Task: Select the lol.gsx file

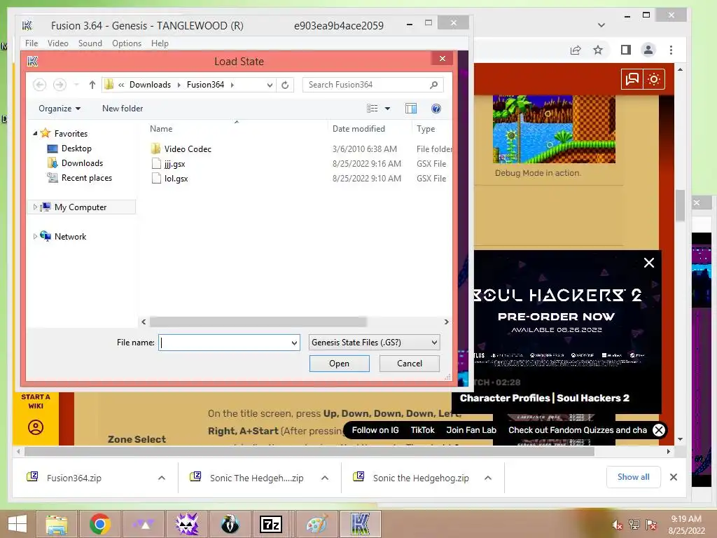Action: pos(176,179)
